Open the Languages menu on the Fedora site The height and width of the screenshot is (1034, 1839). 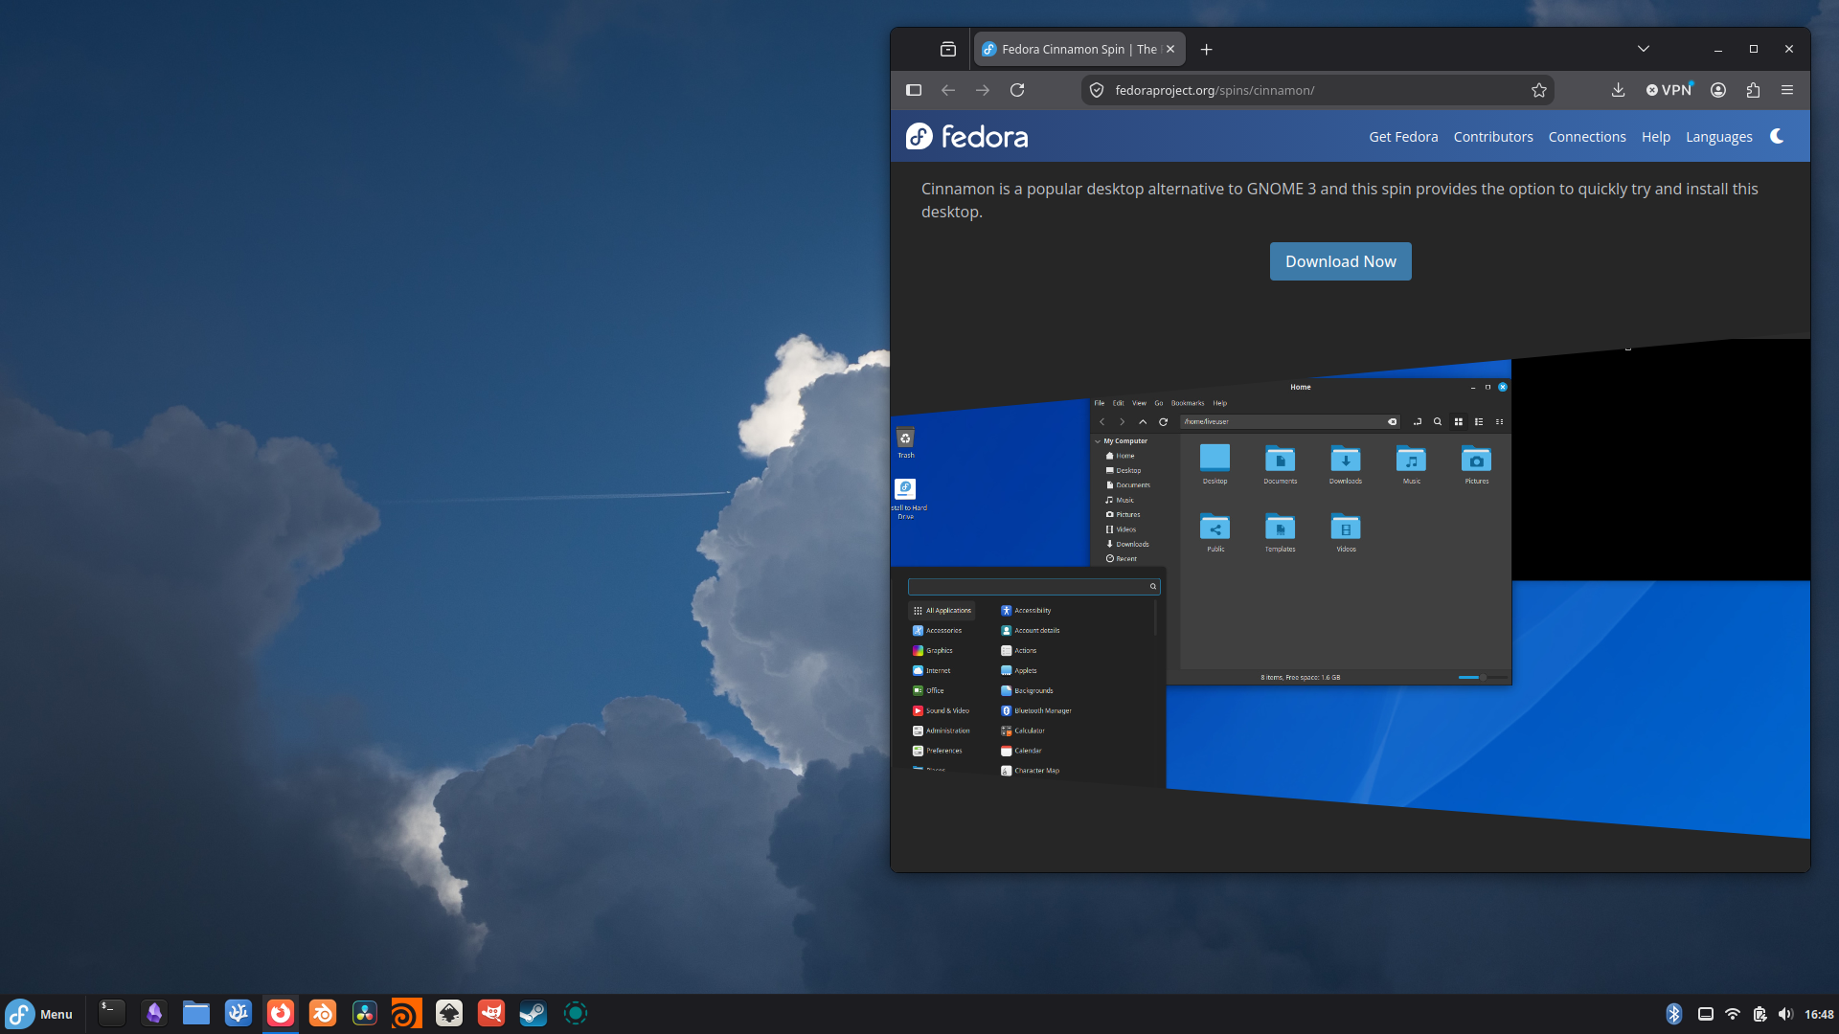(x=1719, y=137)
